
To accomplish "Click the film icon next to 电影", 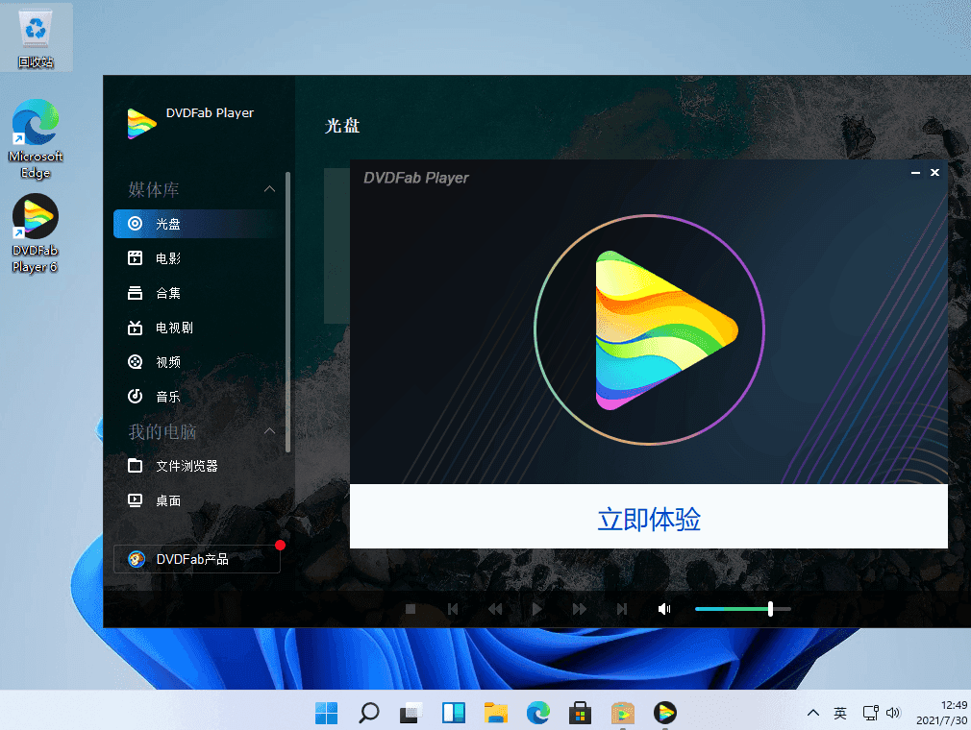I will 135,258.
